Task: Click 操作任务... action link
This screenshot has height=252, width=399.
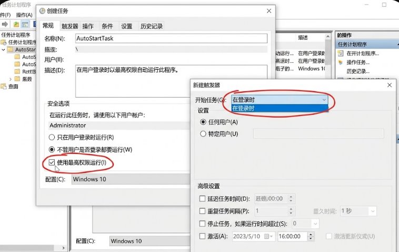Action: [x=358, y=62]
